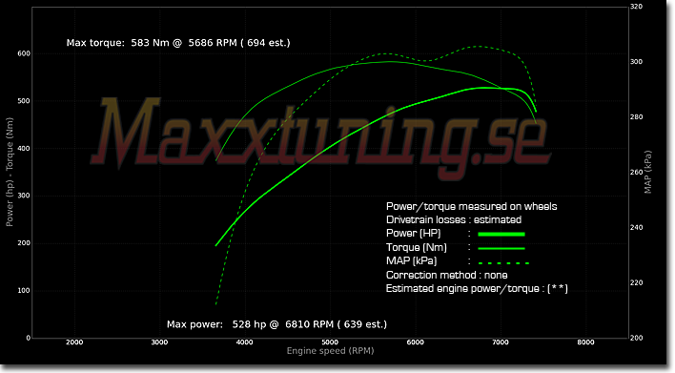Screen dimensions: 675x373
Task: Click the Torque (Nm) legend line sample
Action: [x=501, y=249]
